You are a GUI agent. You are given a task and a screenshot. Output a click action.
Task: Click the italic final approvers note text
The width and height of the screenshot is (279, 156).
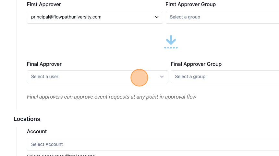click(x=112, y=97)
